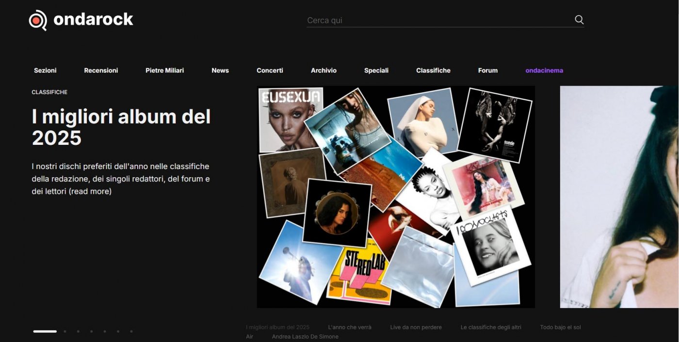Jump to the second carousel dot
Image resolution: width=679 pixels, height=342 pixels.
[x=65, y=331]
